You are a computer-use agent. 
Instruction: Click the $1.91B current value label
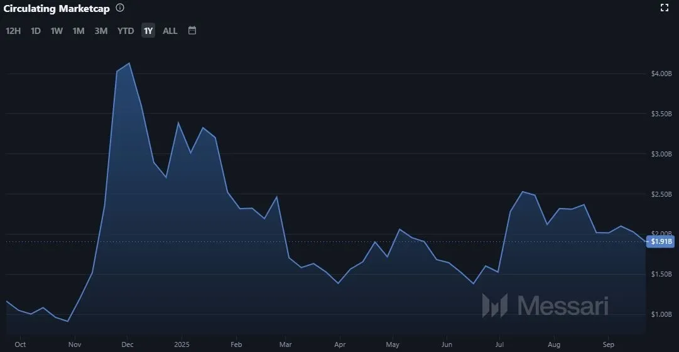[x=661, y=241]
